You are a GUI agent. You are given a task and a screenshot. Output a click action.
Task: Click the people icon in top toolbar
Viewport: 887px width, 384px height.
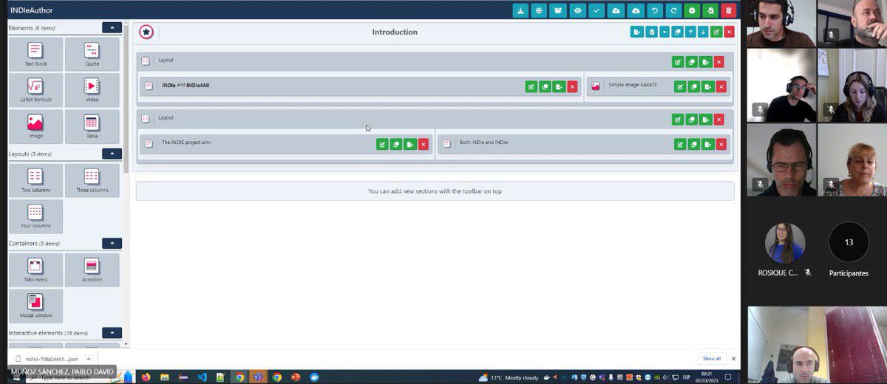pos(559,10)
